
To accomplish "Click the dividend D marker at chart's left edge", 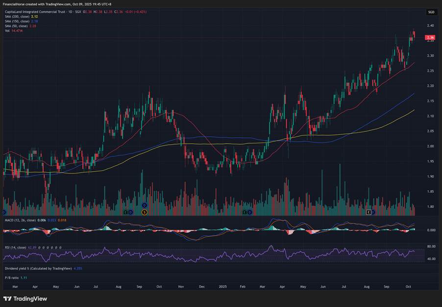I will point(4,212).
